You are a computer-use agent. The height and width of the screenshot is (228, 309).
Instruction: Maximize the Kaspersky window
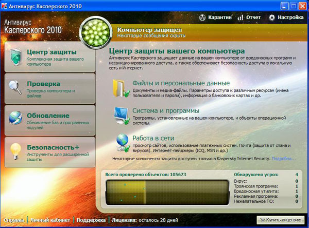click(x=293, y=6)
